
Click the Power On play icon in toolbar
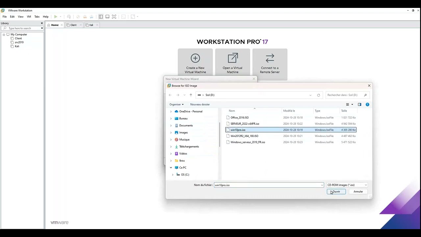tap(56, 16)
